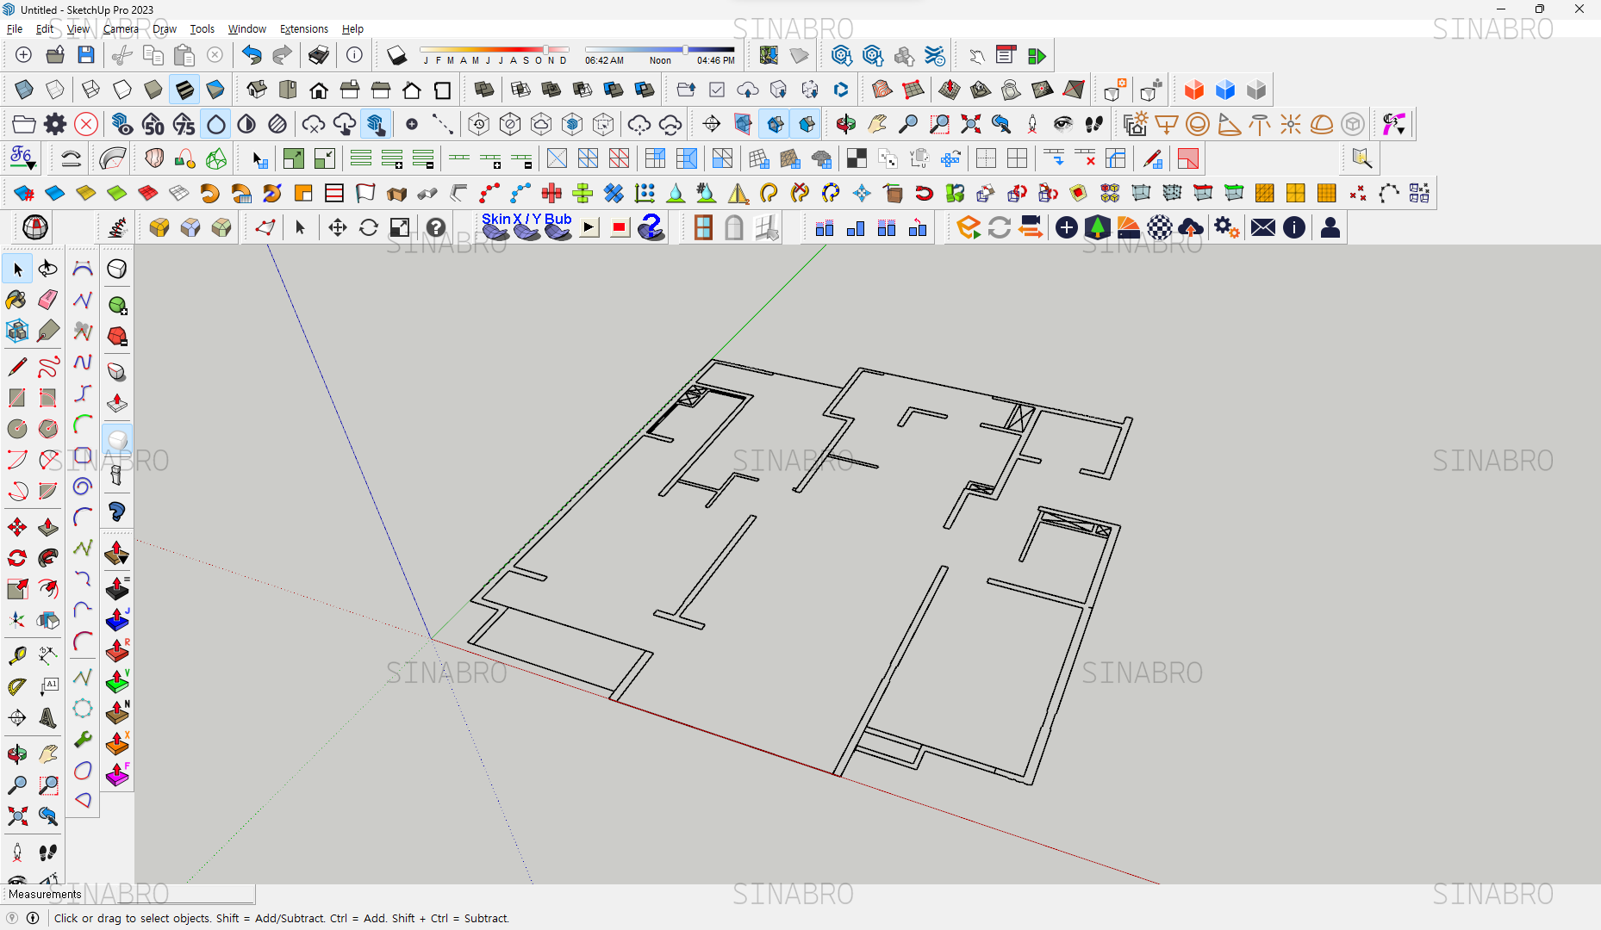This screenshot has height=930, width=1601.
Task: Click the status bar geolocation pin icon
Action: [12, 918]
